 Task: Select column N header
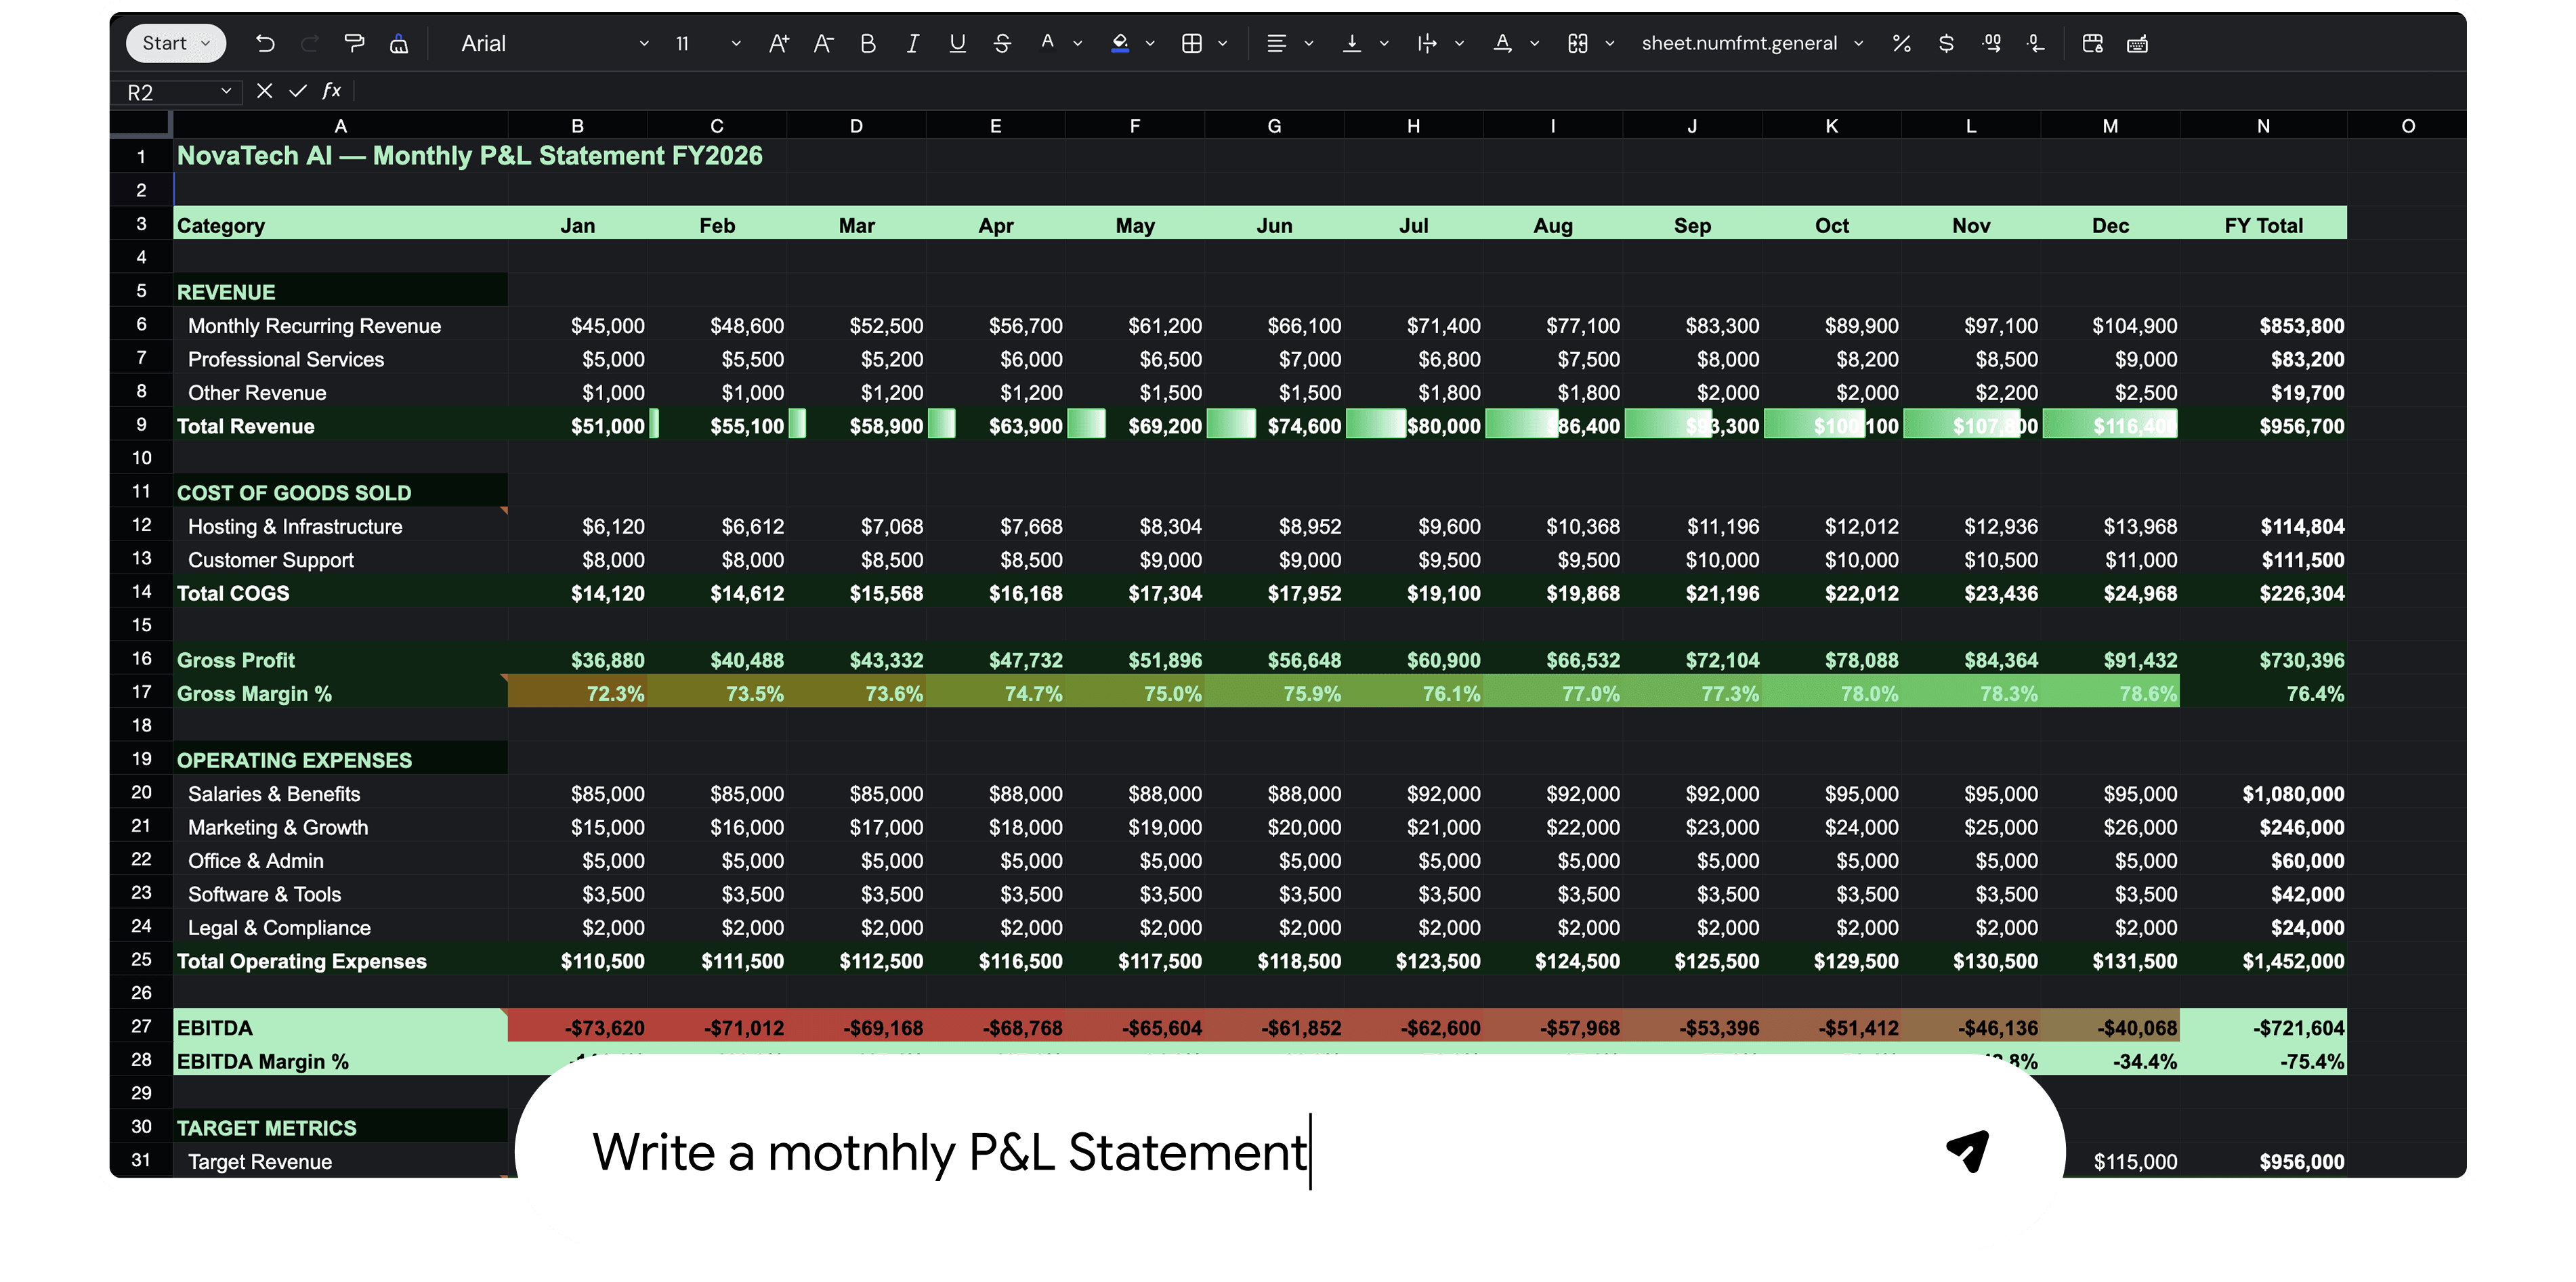pyautogui.click(x=2262, y=126)
